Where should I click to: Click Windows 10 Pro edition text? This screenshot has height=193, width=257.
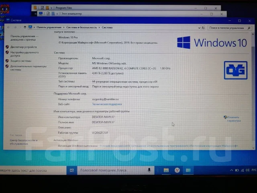point(68,37)
